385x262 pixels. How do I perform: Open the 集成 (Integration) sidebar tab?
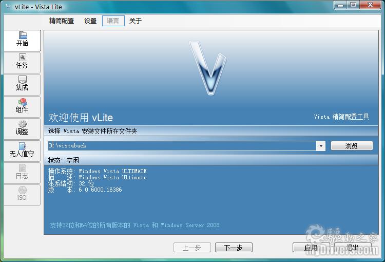click(x=22, y=85)
